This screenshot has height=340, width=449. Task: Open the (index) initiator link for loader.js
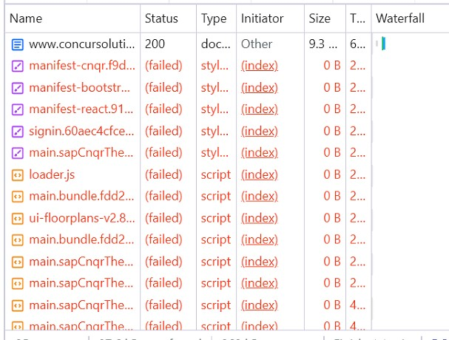click(260, 175)
